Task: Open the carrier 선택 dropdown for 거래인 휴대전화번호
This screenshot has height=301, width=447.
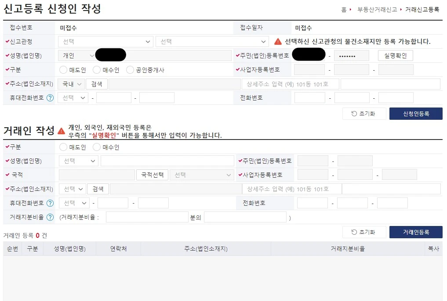Action: (74, 203)
